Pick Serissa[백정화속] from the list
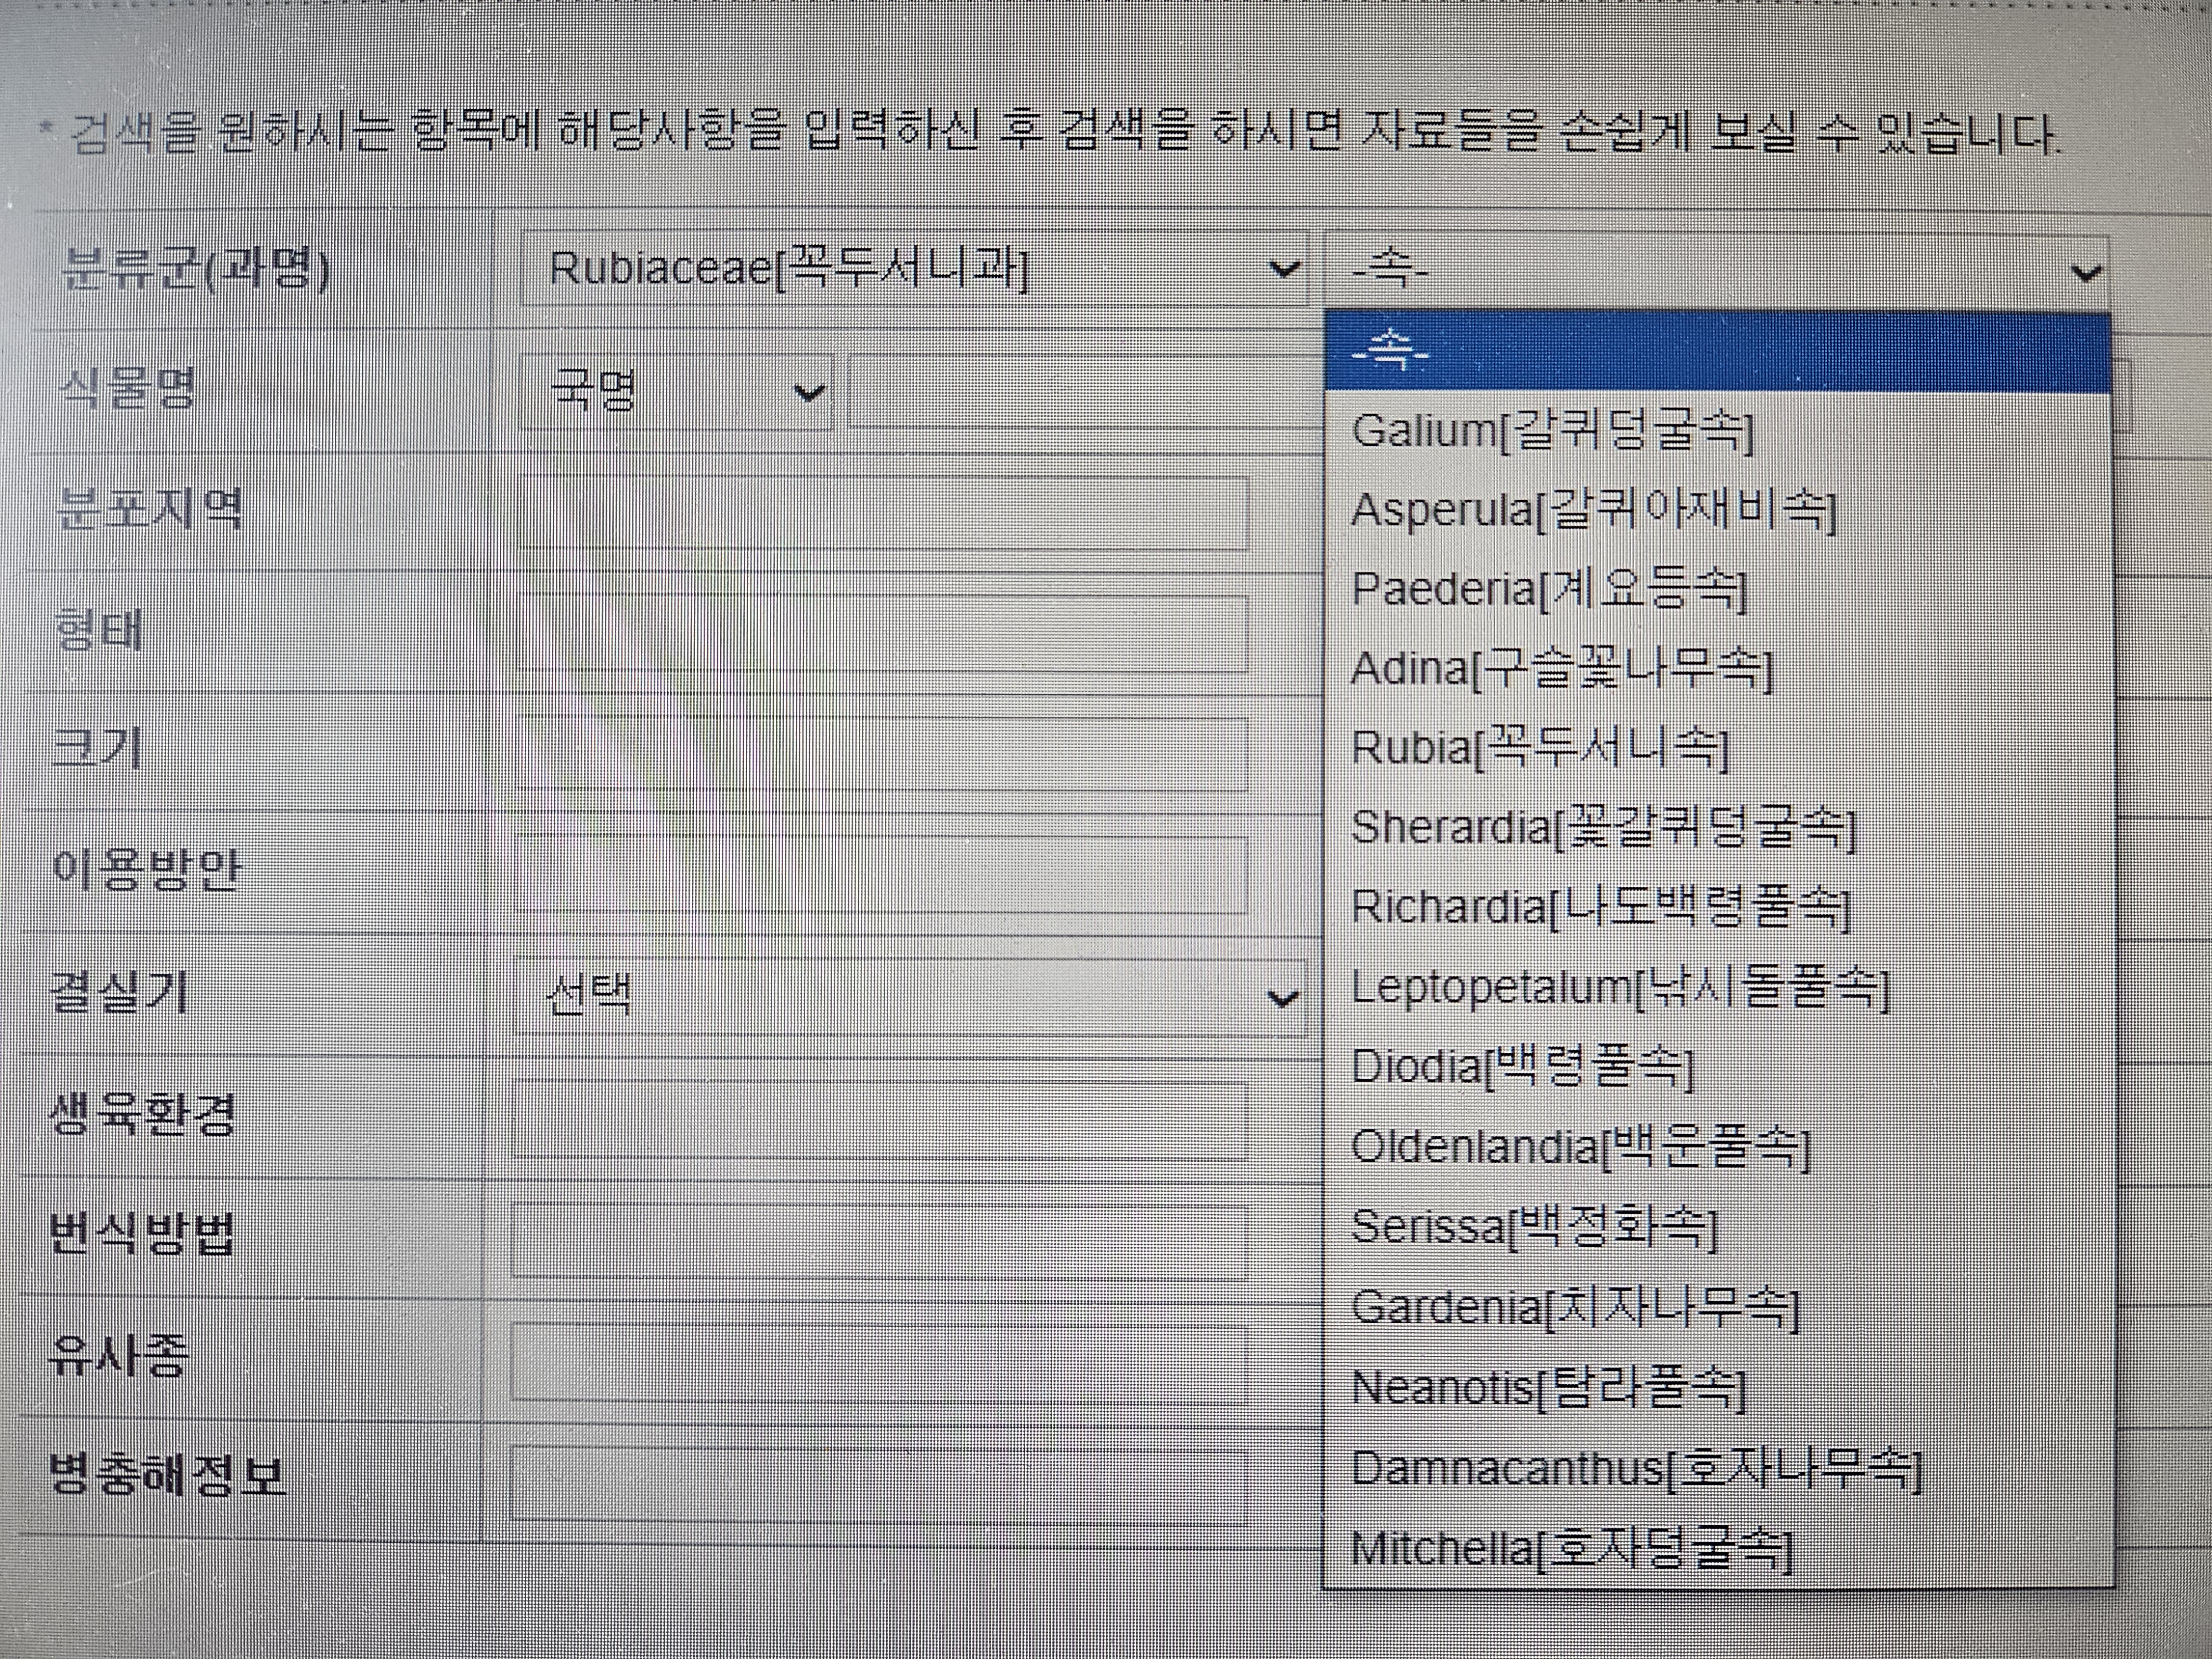The height and width of the screenshot is (1659, 2212). [1718, 1226]
